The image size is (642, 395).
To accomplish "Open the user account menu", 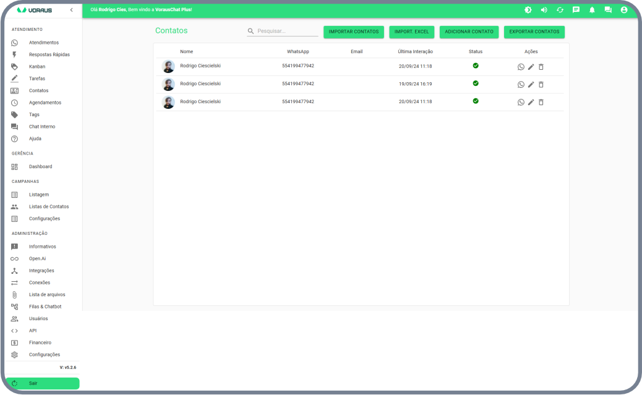I will coord(624,10).
